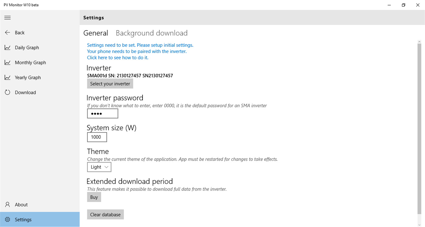Click the Download refresh icon
Screen dimensions: 425x227
(x=8, y=92)
